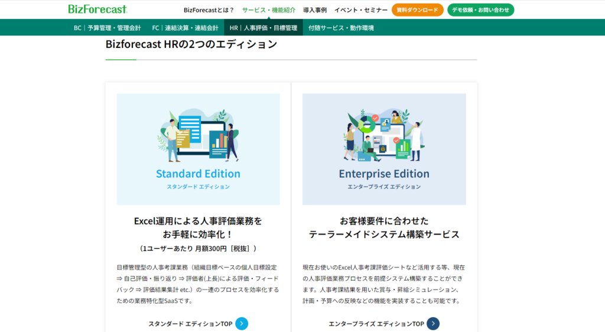Follow the エンタープライズ エディションTOP link
This screenshot has width=605, height=332.
pyautogui.click(x=376, y=324)
